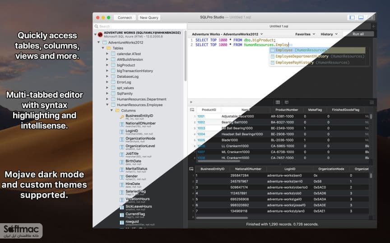The image size is (390, 243).
Task: Click the magnifying glass search icon
Action: [x=96, y=26]
